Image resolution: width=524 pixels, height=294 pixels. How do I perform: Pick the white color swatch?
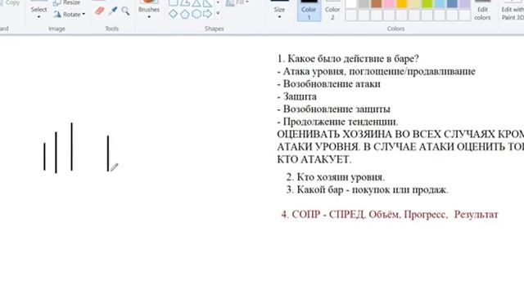[x=351, y=3]
